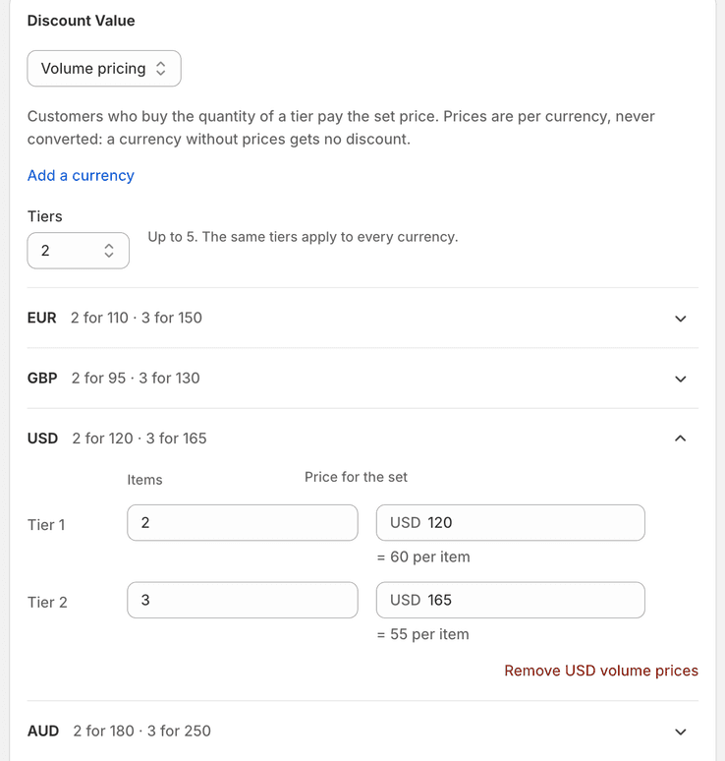This screenshot has width=725, height=761.
Task: Click Remove USD volume prices
Action: tap(601, 671)
